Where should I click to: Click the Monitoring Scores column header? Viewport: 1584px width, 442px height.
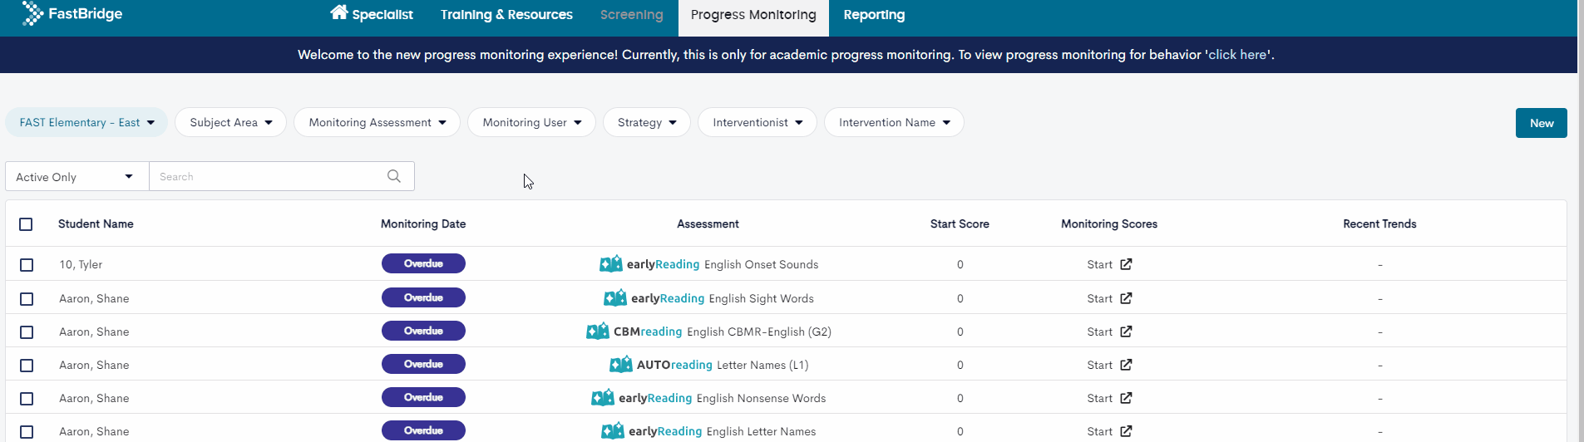pos(1109,224)
